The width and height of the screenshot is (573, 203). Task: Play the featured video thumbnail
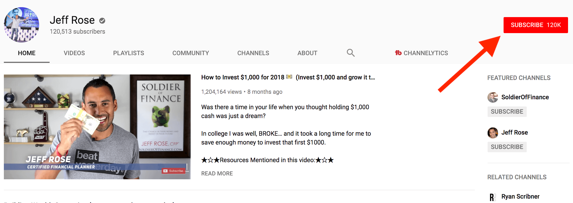[97, 127]
